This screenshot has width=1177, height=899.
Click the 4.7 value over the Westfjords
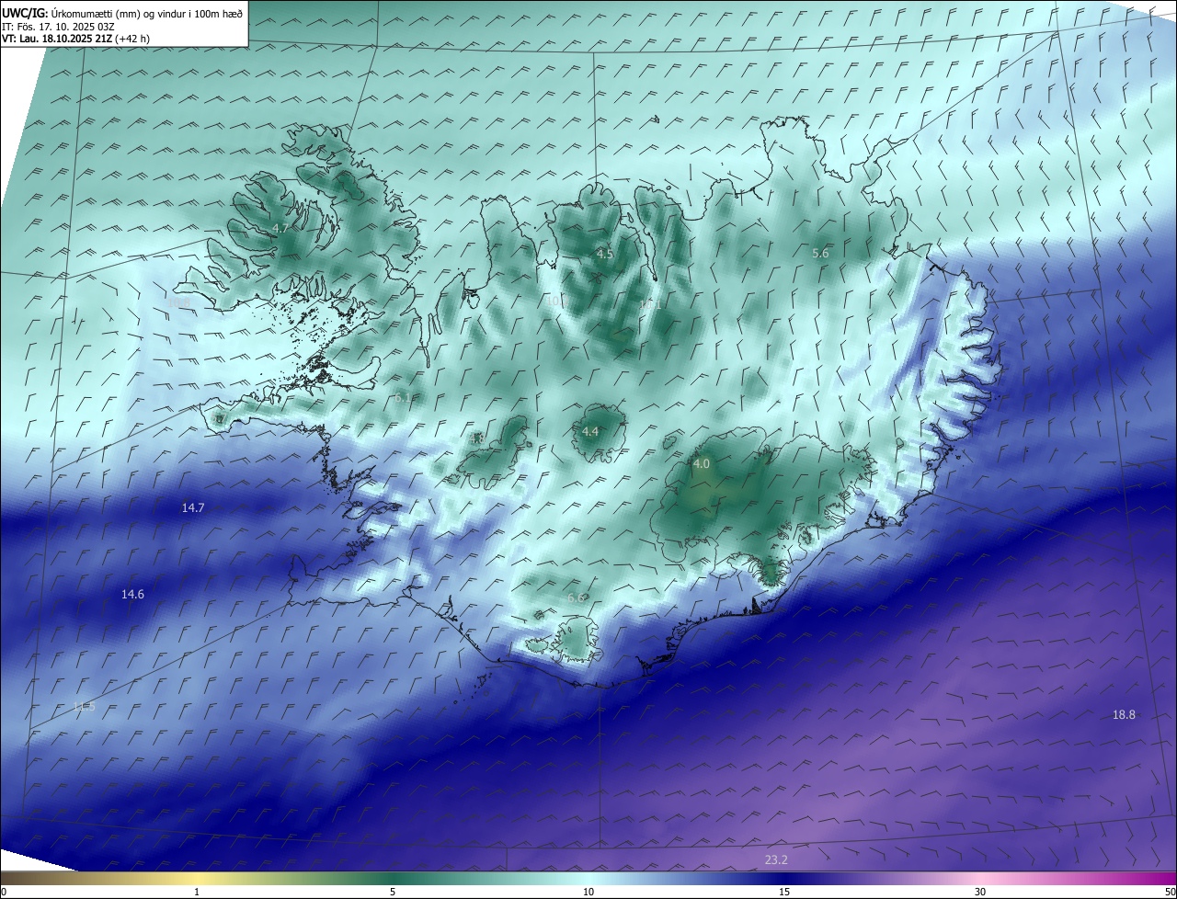click(x=281, y=228)
